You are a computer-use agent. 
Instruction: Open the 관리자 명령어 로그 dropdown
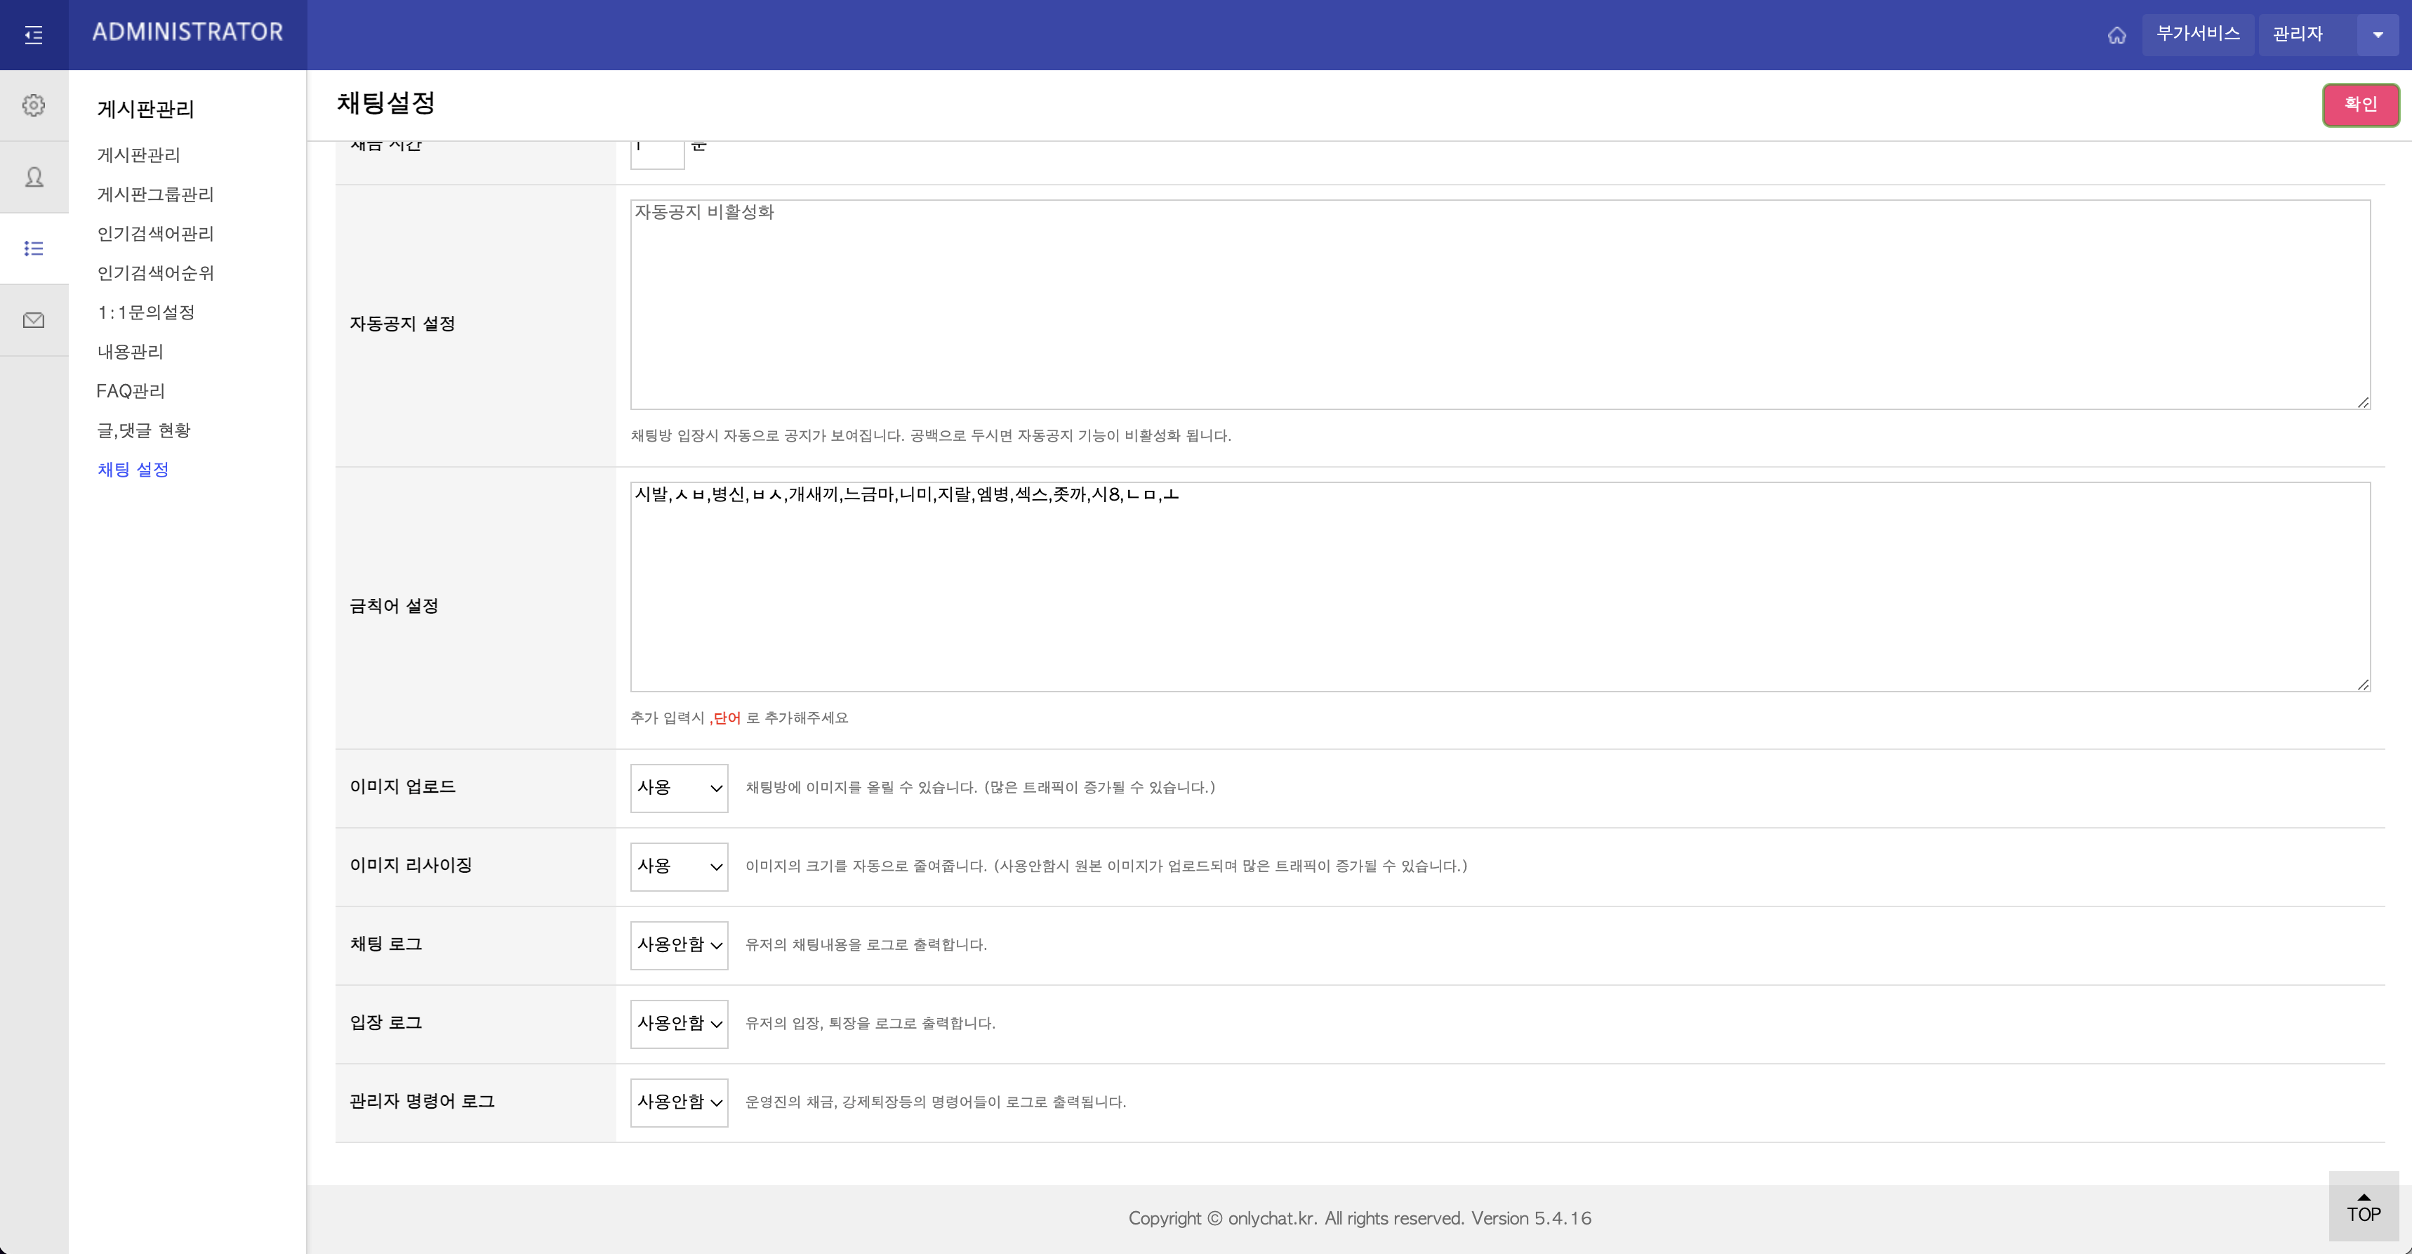coord(679,1102)
